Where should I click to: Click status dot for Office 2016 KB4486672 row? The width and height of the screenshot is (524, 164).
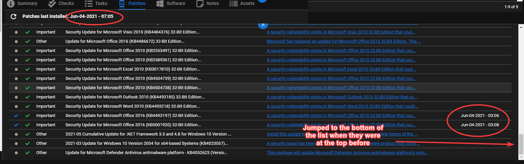click(16, 41)
